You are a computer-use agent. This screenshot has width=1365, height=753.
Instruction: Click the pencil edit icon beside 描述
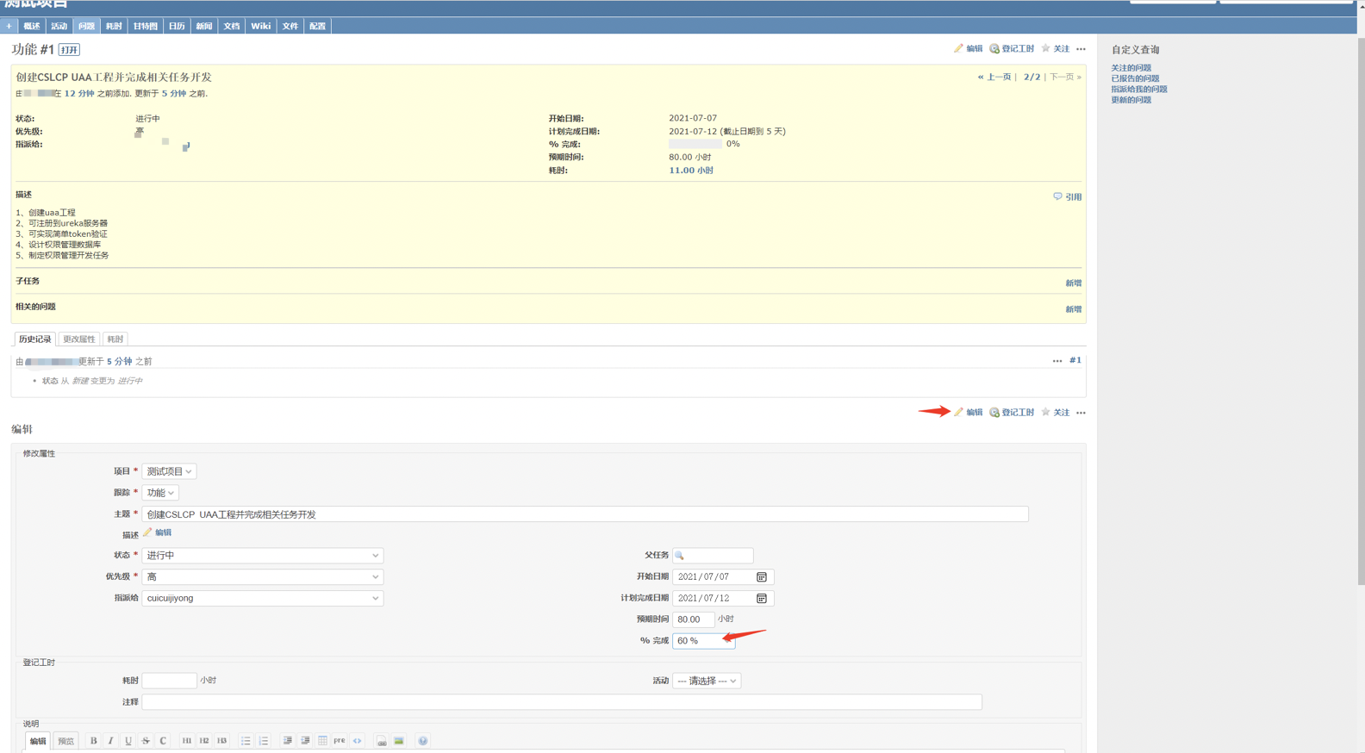(x=147, y=532)
